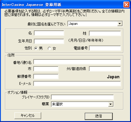The height and width of the screenshot is (122, 131).
Task: Click the instruction text area at top
Action: tap(64, 13)
